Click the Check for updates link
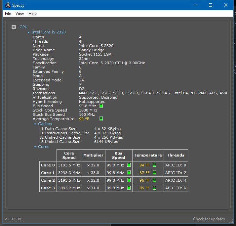236x226 pixels. pyautogui.click(x=210, y=219)
